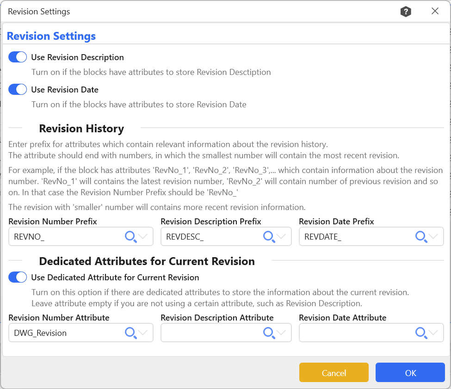Image resolution: width=451 pixels, height=389 pixels.
Task: Open the Revision Description Prefix dropdown arrow
Action: (x=282, y=237)
